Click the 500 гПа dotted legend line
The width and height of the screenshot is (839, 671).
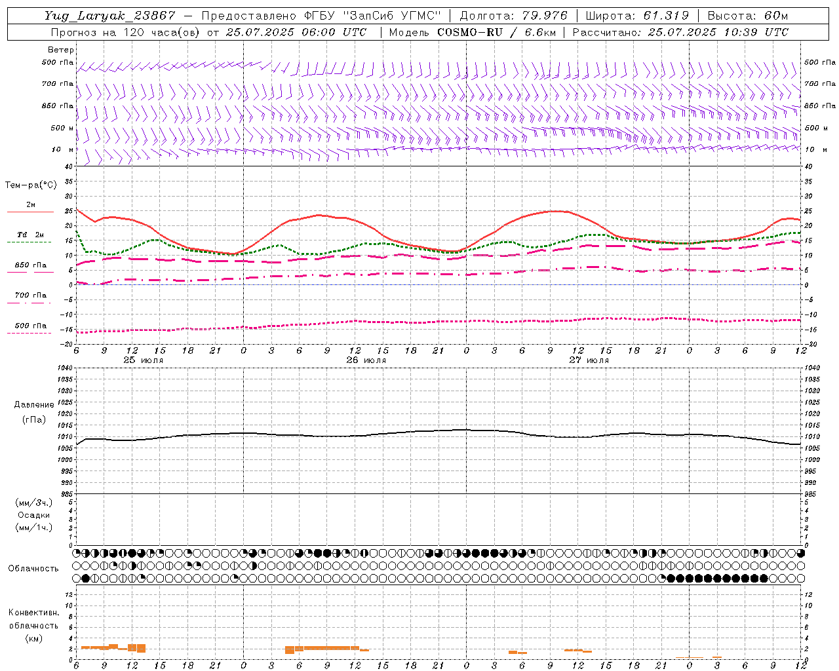click(29, 333)
